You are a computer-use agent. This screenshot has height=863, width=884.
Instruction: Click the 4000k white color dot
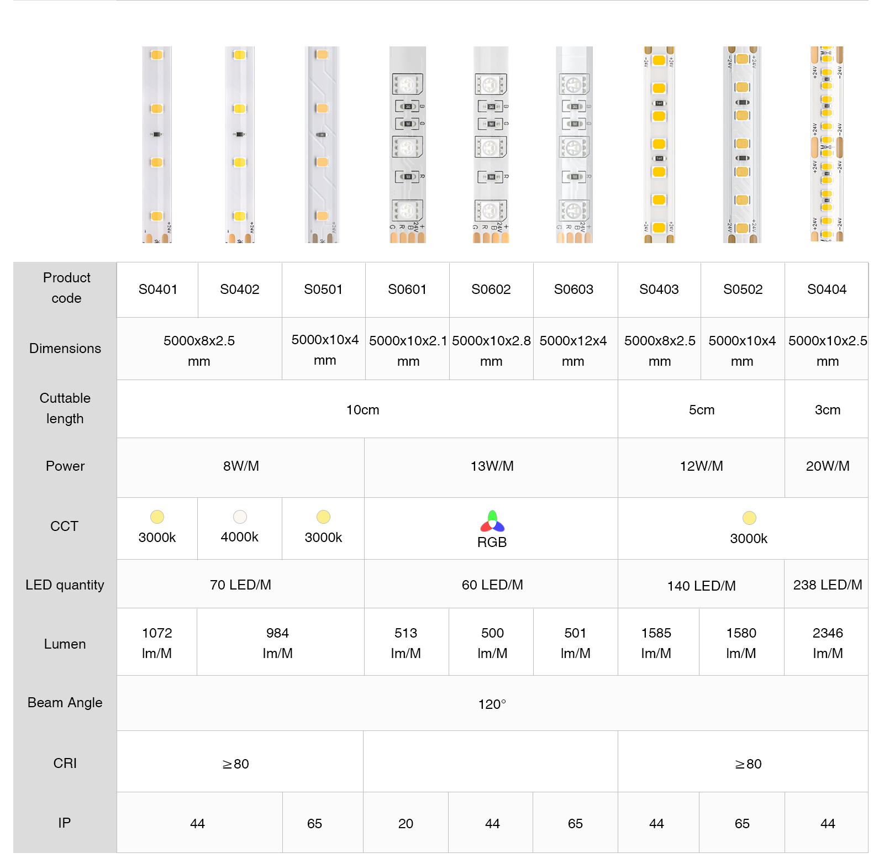pyautogui.click(x=240, y=517)
